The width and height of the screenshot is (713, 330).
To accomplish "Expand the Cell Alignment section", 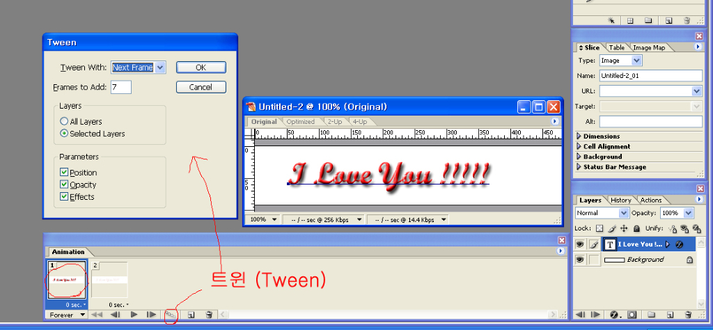I will click(x=579, y=146).
